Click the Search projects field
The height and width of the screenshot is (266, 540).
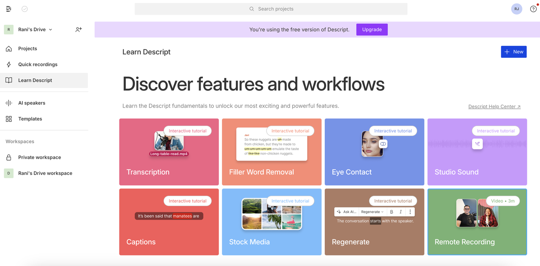coord(271,9)
